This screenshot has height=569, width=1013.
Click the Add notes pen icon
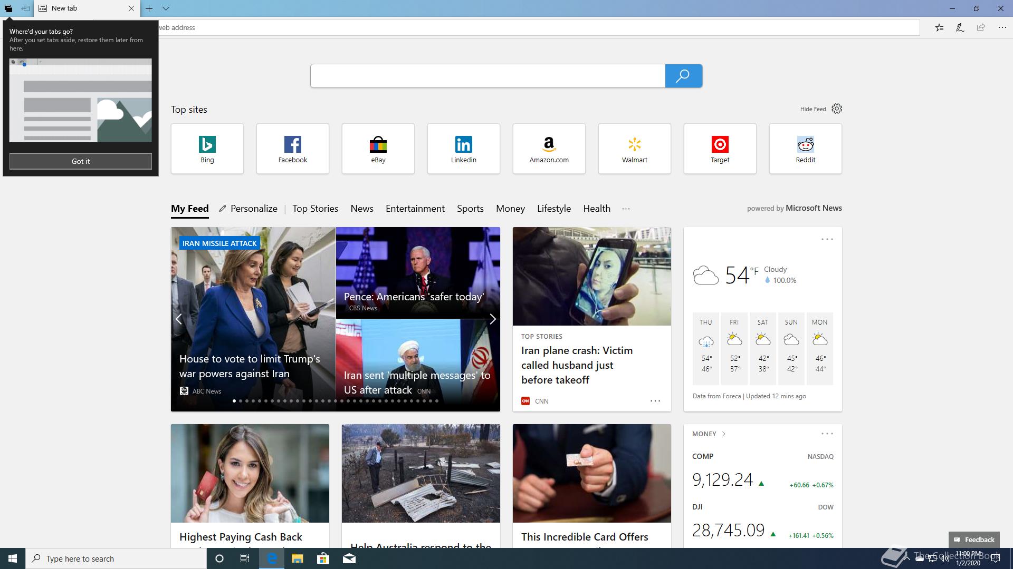pyautogui.click(x=960, y=27)
